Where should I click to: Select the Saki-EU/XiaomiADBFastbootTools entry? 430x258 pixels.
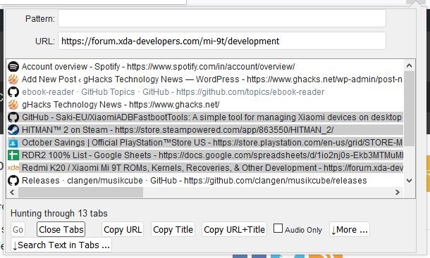[205, 117]
